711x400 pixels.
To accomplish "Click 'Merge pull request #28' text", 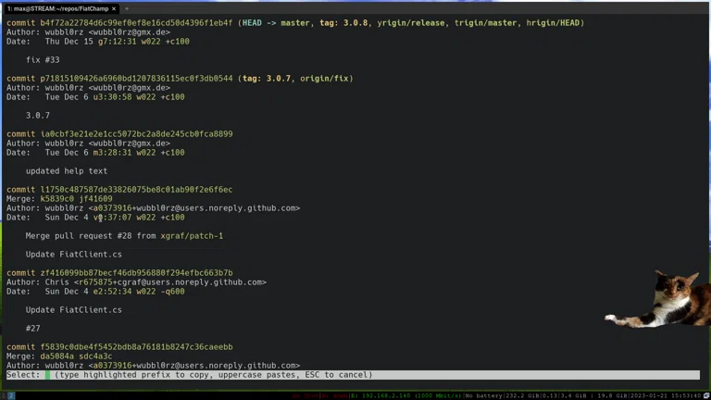I will point(79,236).
